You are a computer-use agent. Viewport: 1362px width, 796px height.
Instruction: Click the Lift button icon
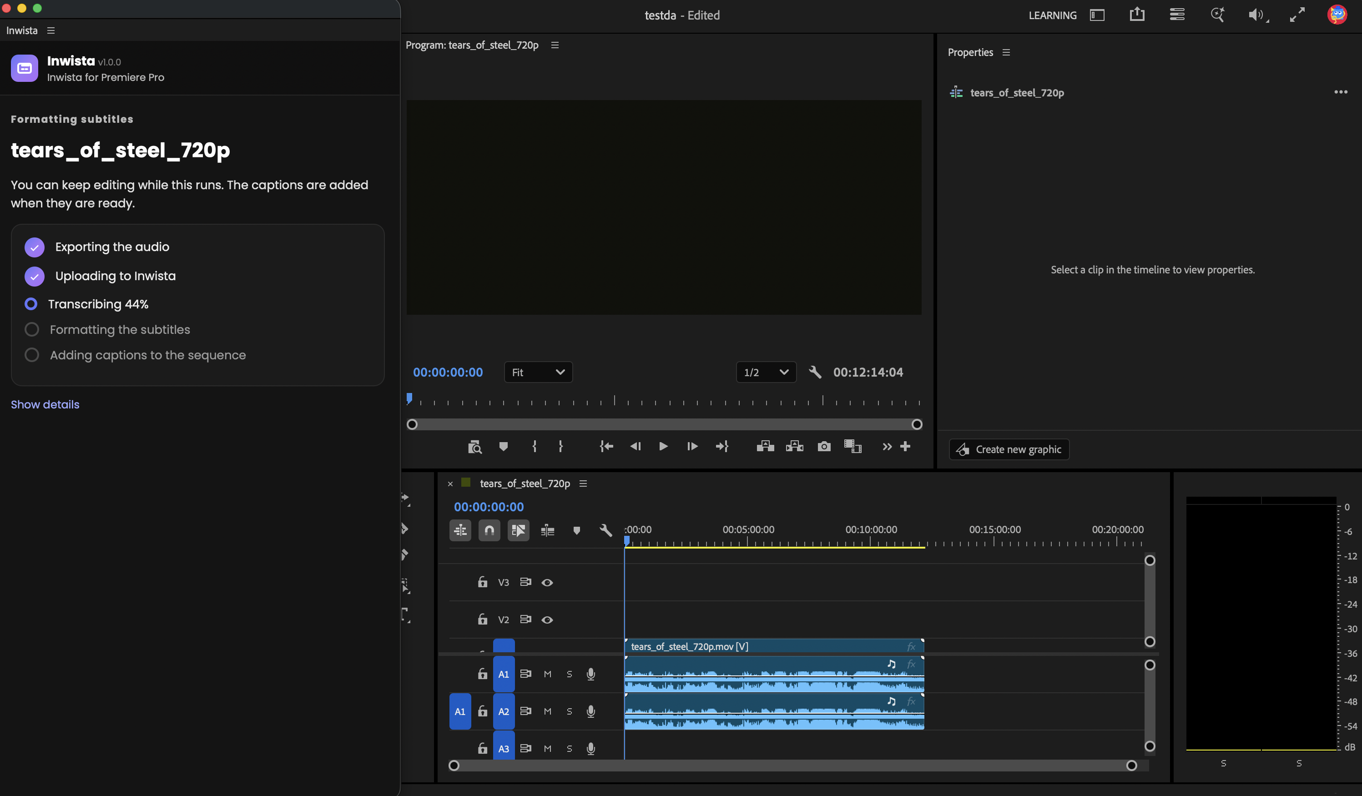click(x=765, y=446)
